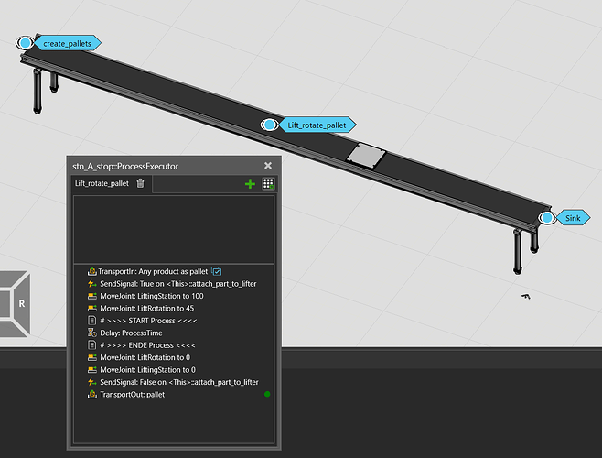Click the green status dot on TransportOut

click(267, 394)
